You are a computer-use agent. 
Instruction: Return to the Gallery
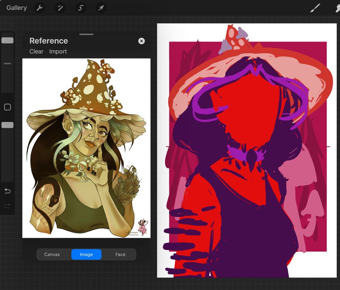16,7
